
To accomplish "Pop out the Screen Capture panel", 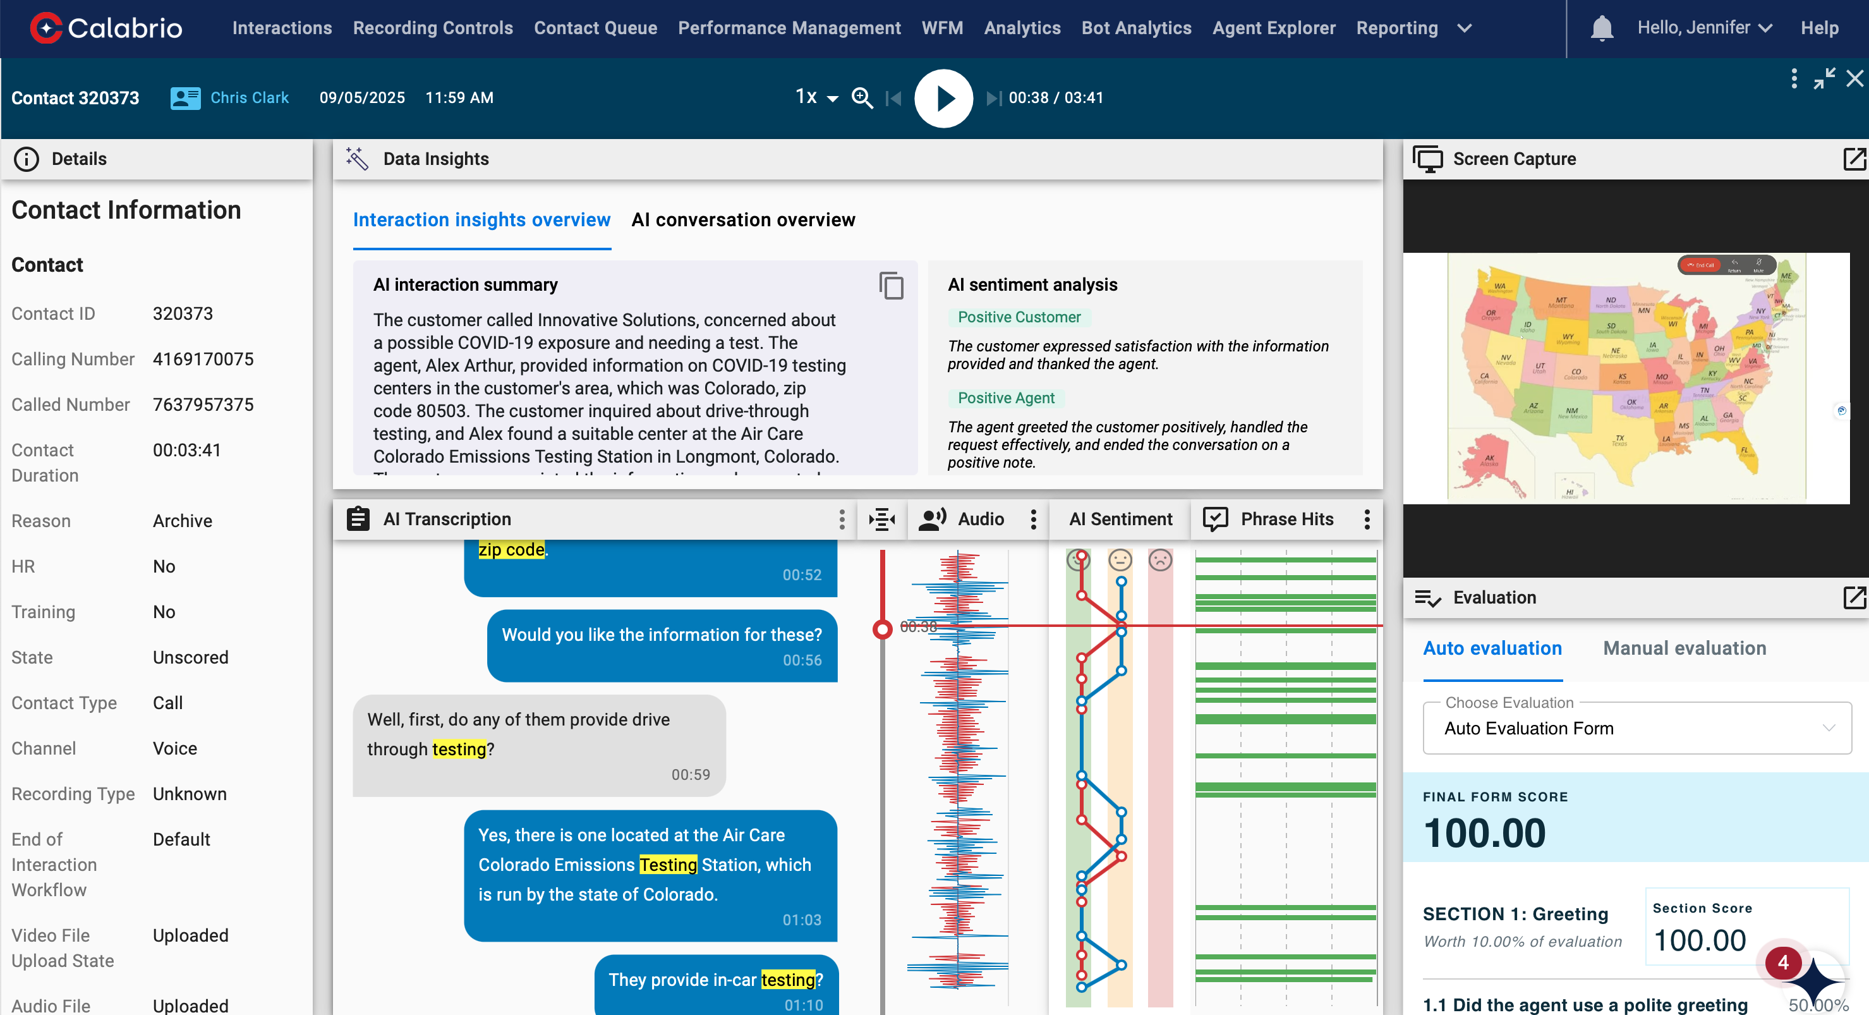I will [1853, 159].
